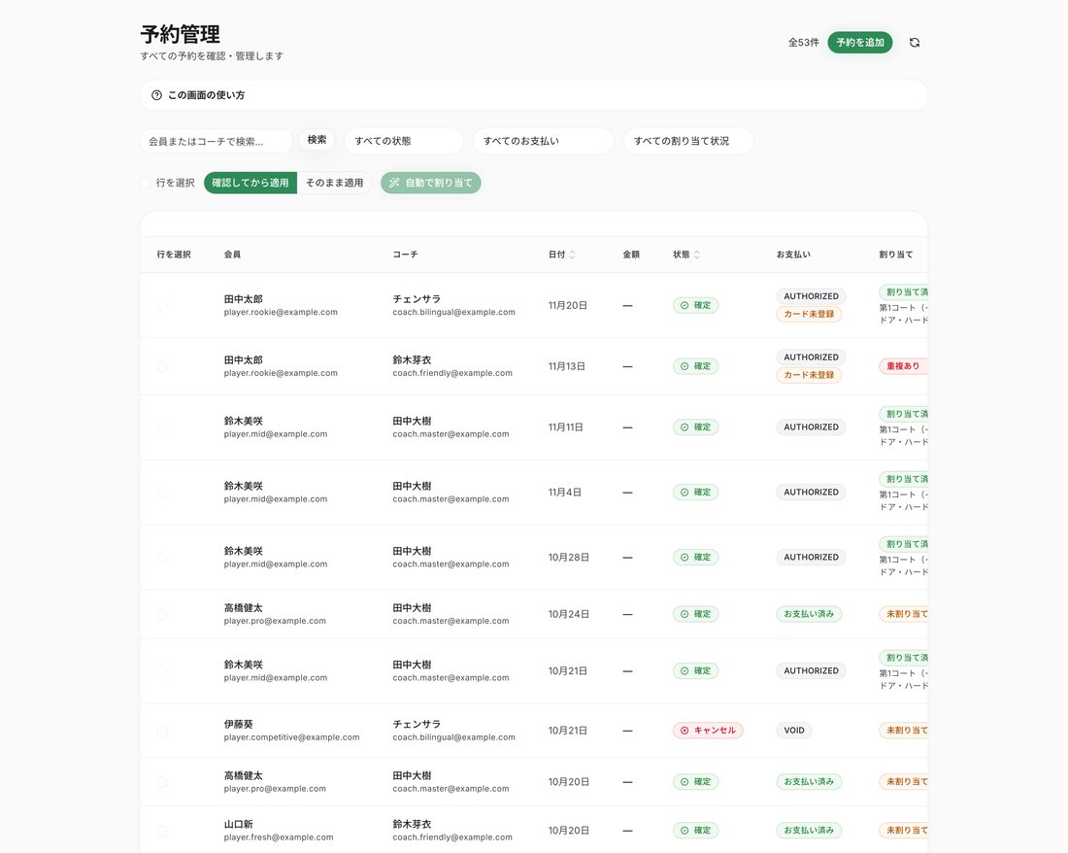The width and height of the screenshot is (1068, 853).
Task: Select row checkbox for 高橋健太 10月24日
Action: point(162,615)
